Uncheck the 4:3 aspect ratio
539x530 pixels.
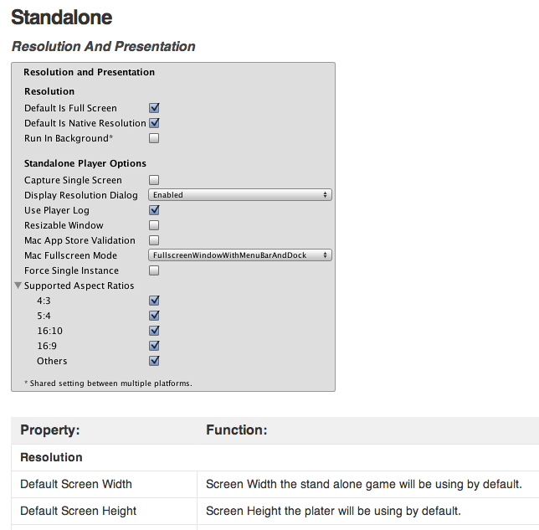click(154, 301)
